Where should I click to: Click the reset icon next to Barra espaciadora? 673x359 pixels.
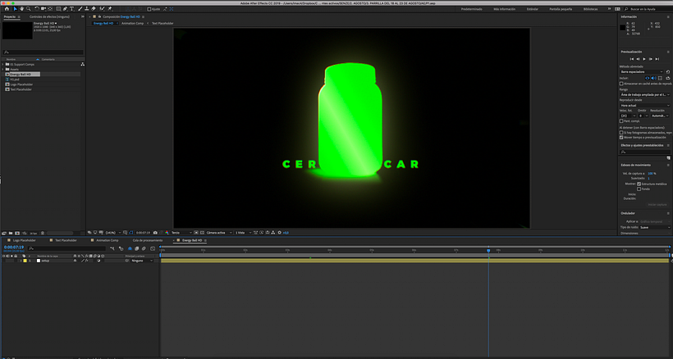[x=667, y=71]
